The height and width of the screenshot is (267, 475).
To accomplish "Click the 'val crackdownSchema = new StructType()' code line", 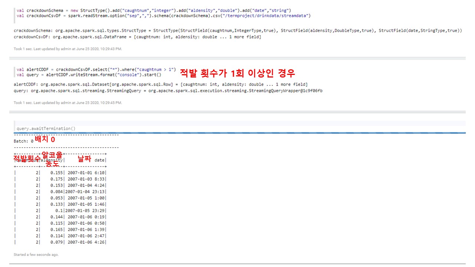I will [x=154, y=10].
